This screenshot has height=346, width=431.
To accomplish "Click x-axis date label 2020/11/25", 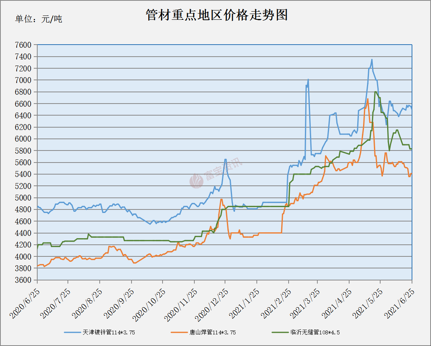I will point(181,305).
